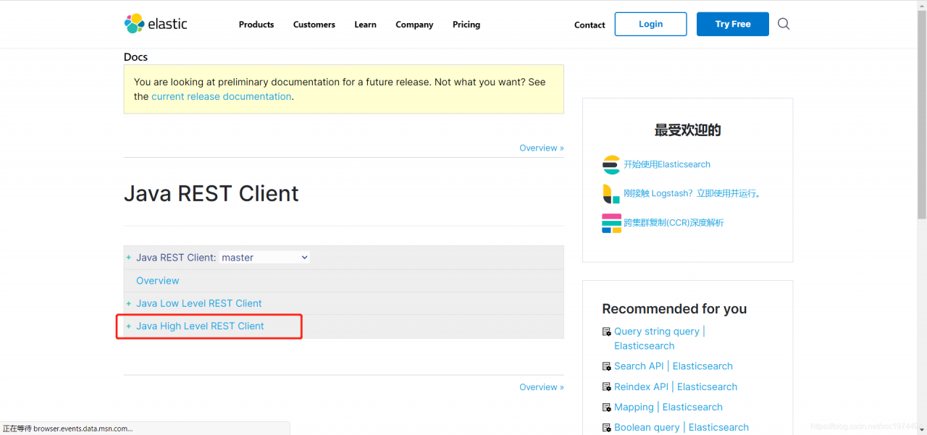Open the 刚接触 Logstash？立即使用并运行 link
This screenshot has height=435, width=927.
click(x=692, y=193)
